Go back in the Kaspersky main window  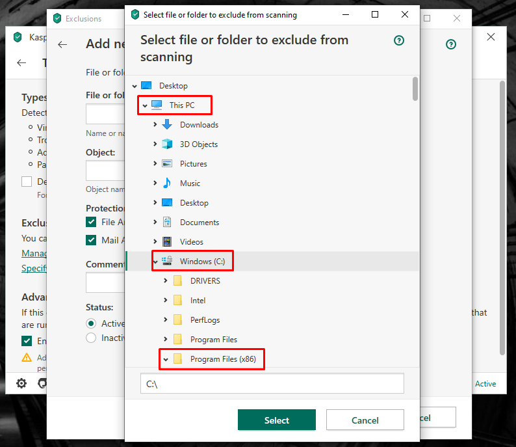point(21,62)
